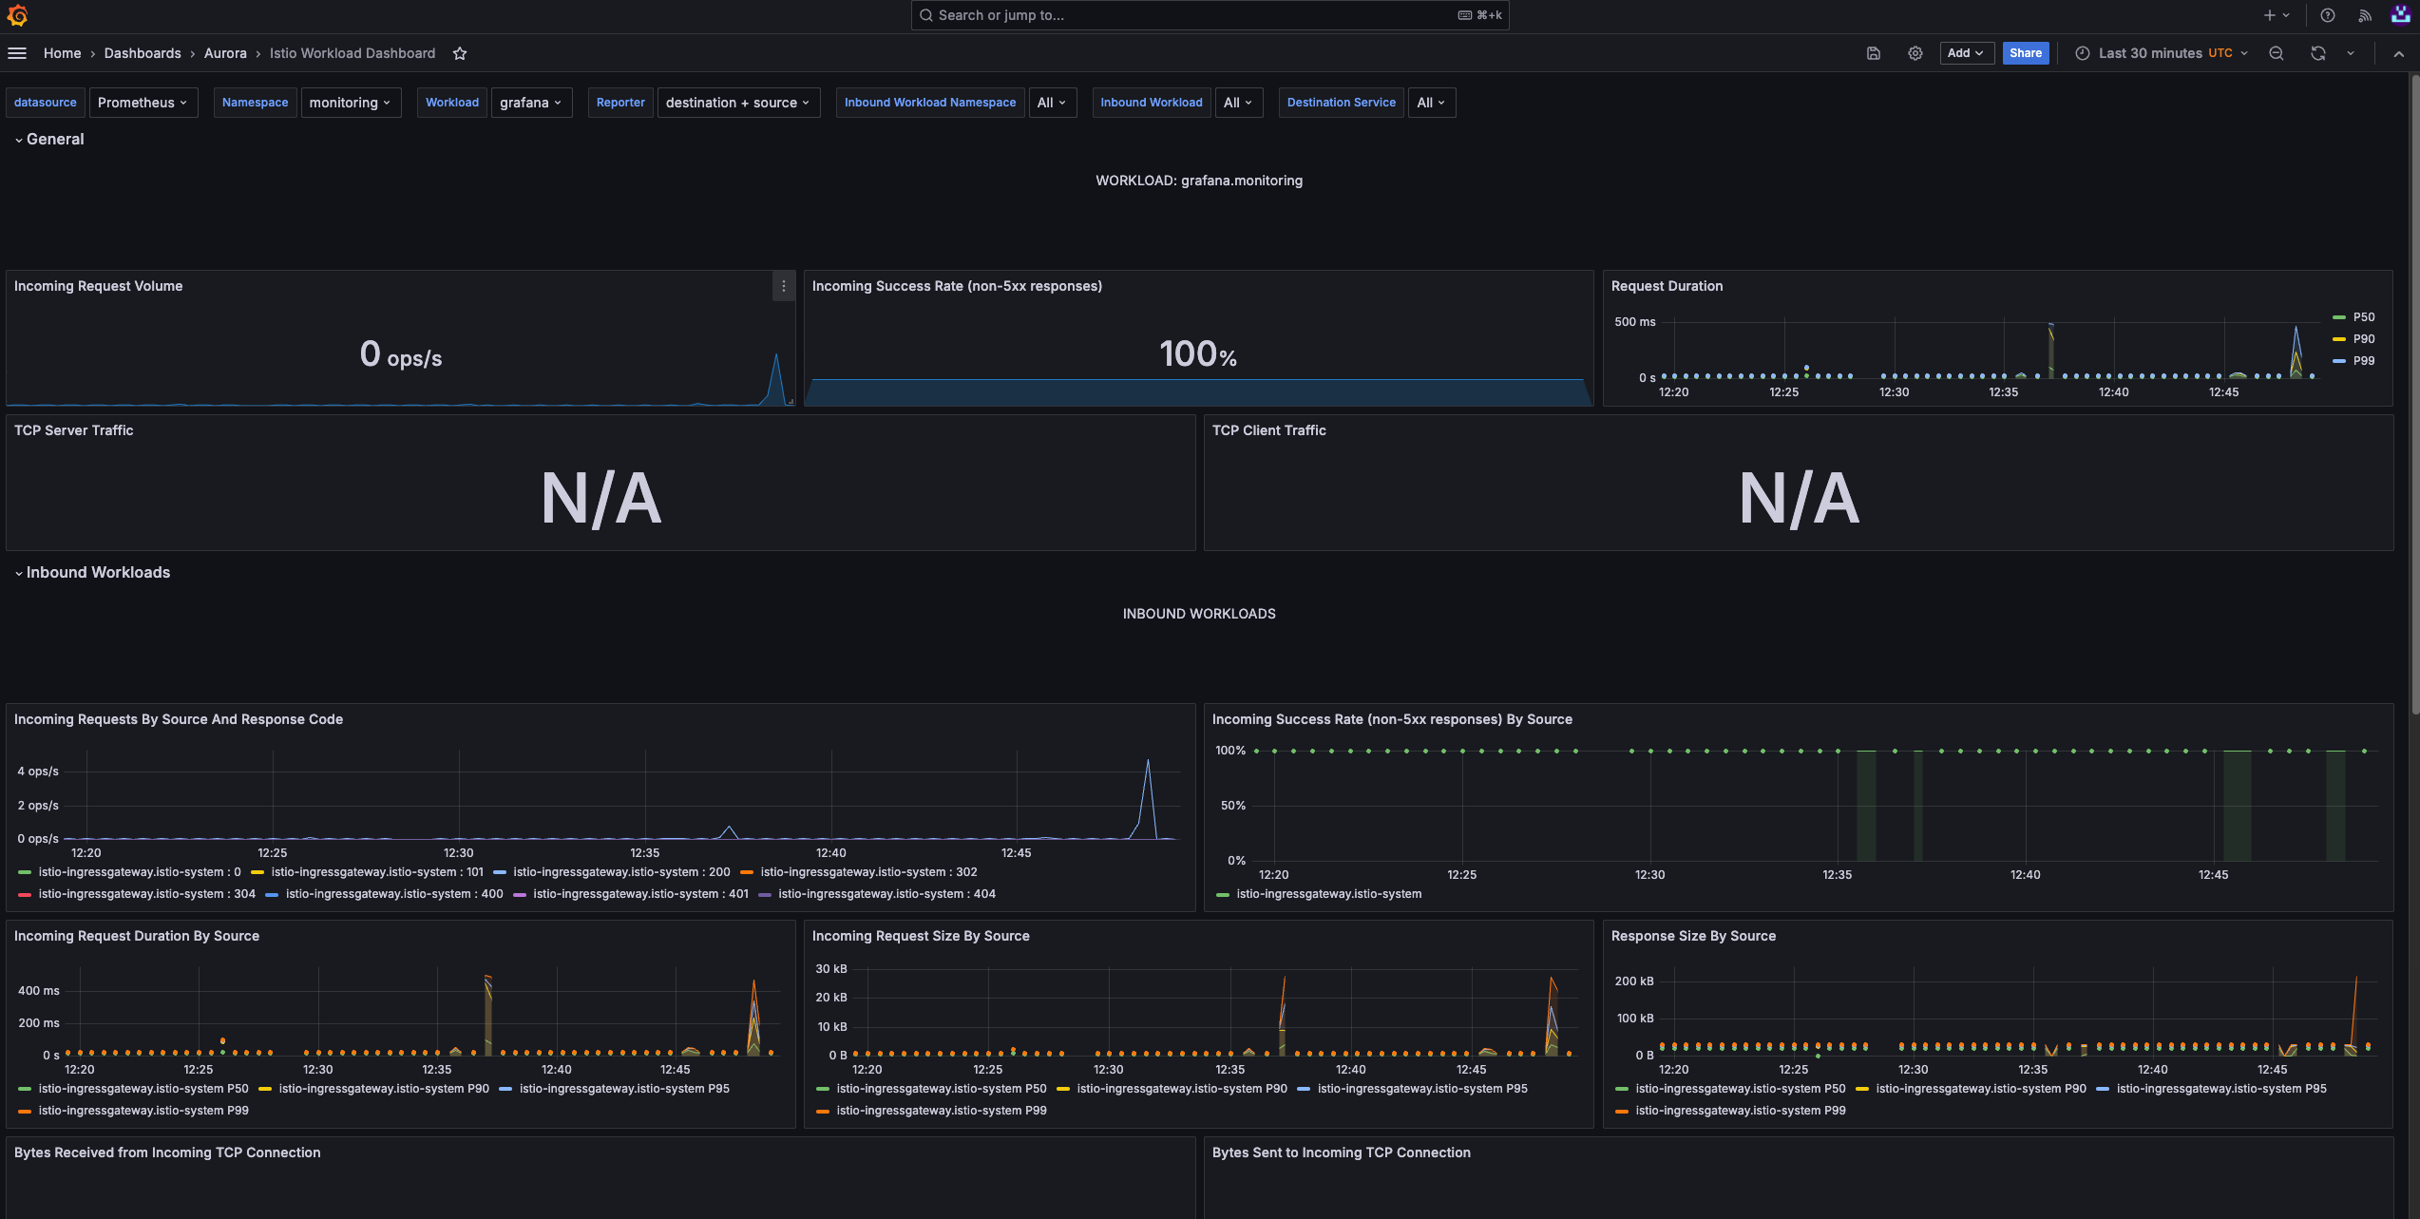Open the Incoming Request Volume panel menu
2420x1219 pixels.
784,286
